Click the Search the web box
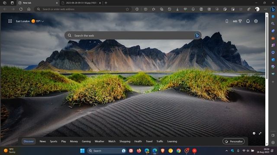 click(x=133, y=35)
